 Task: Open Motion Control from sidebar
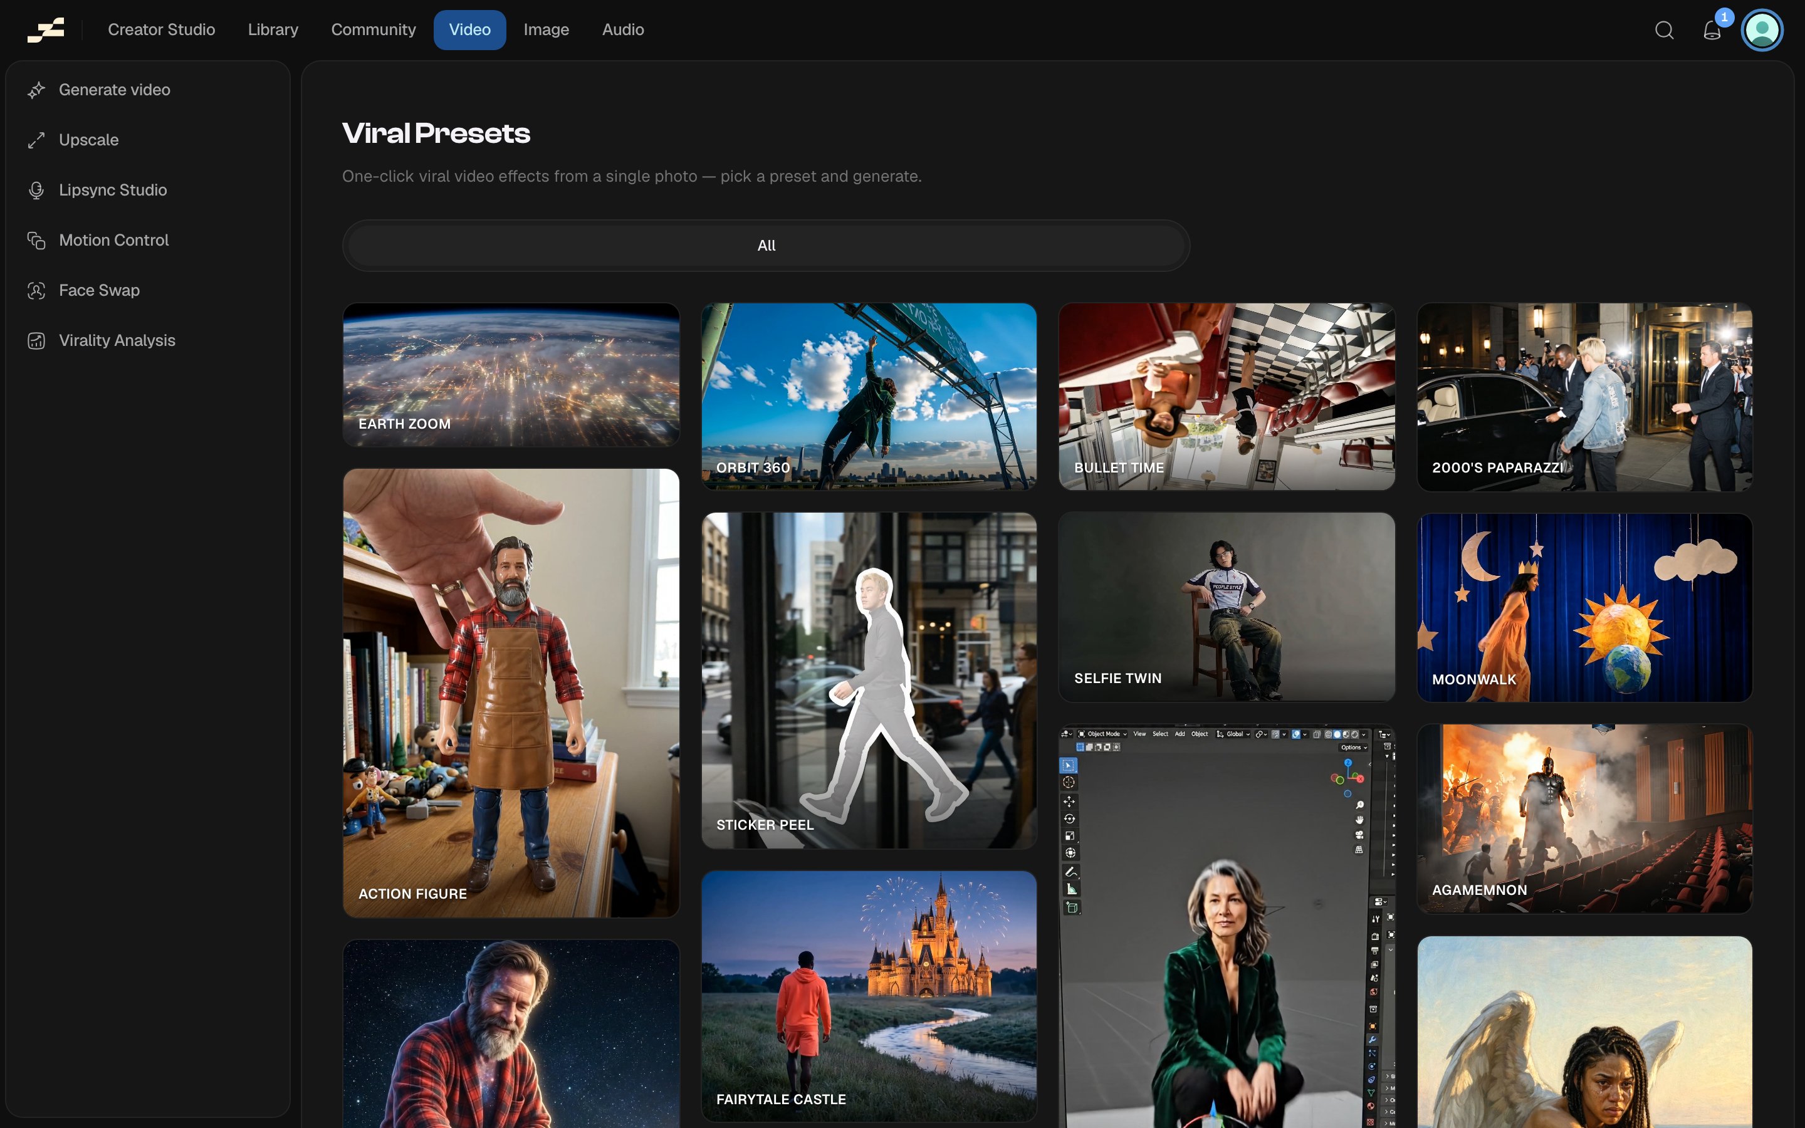tap(148, 240)
